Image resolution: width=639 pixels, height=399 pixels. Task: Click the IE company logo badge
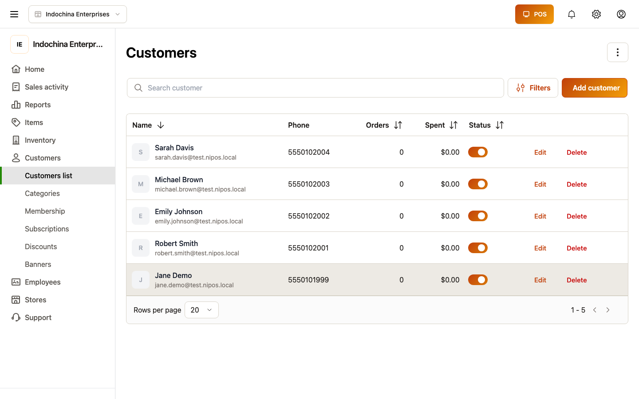tap(20, 44)
